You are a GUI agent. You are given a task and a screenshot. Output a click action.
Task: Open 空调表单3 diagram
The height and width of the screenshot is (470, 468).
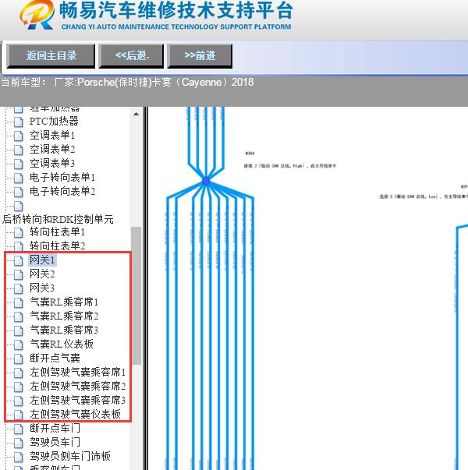point(52,164)
